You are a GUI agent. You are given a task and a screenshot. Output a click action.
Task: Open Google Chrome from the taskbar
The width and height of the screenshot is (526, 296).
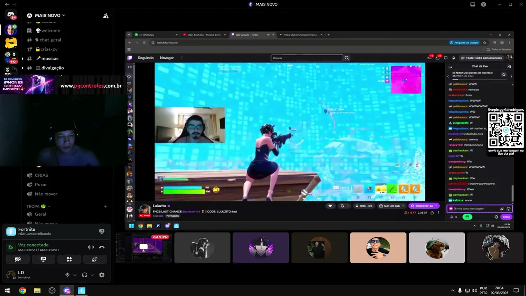pyautogui.click(x=23, y=291)
